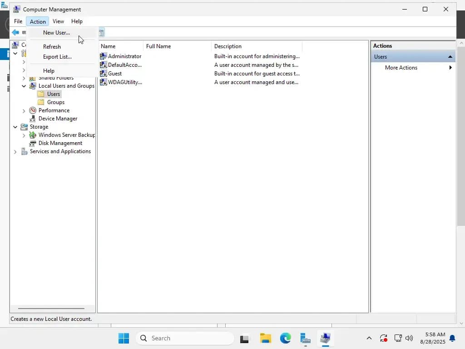Screen dimensions: 465x349
Task: Select the Guest user icon
Action: coord(103,73)
